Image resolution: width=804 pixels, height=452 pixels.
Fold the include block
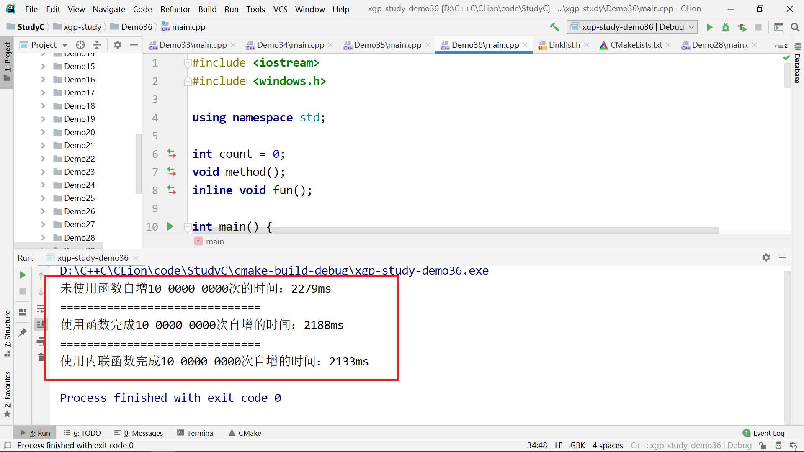(x=188, y=63)
